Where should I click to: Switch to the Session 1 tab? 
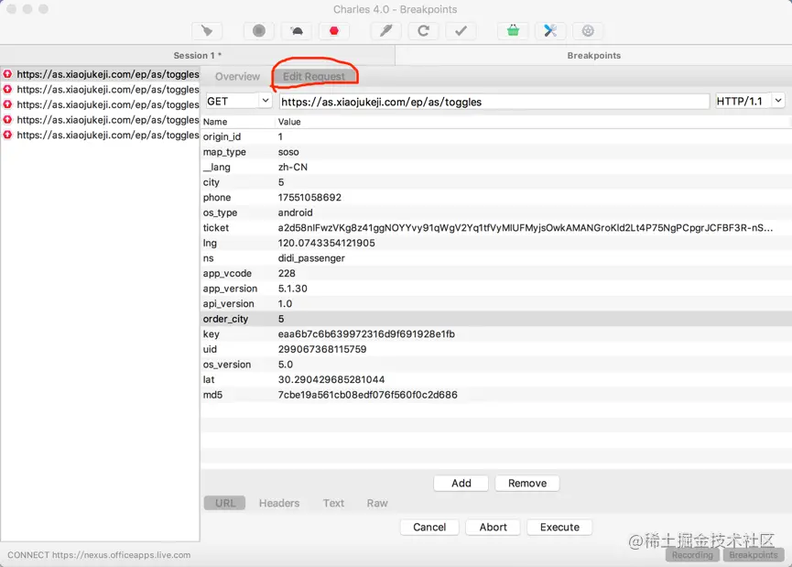point(198,56)
